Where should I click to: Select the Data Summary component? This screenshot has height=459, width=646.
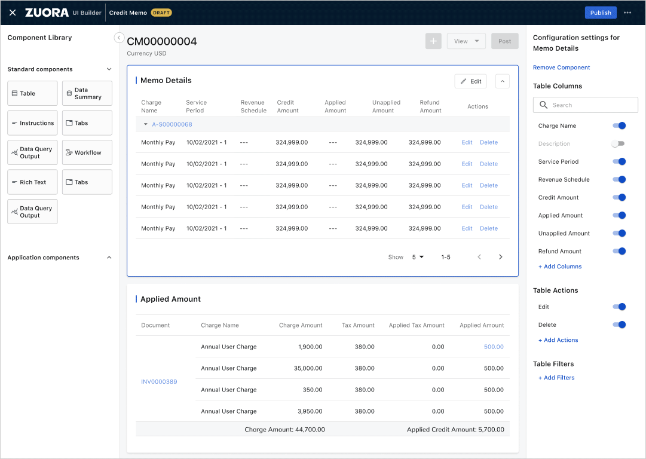[x=87, y=93]
